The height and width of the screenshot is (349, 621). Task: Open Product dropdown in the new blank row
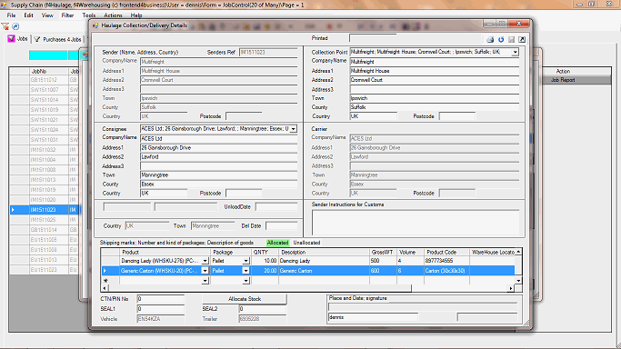point(205,281)
